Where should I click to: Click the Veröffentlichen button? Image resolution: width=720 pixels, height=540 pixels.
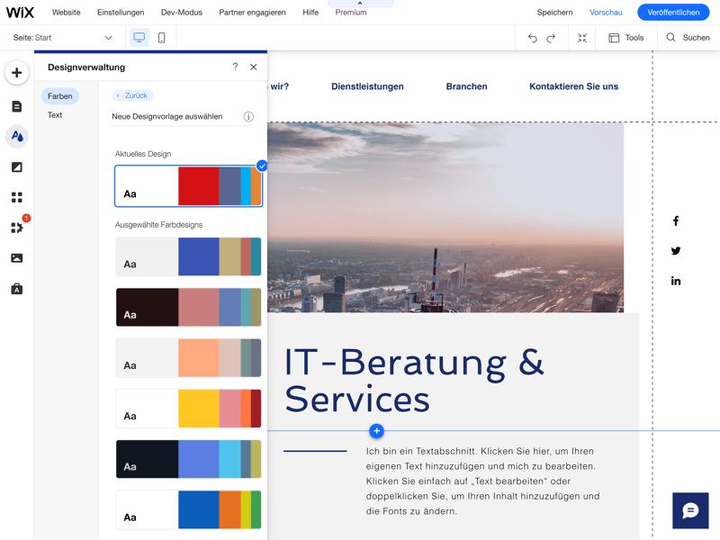pyautogui.click(x=673, y=13)
